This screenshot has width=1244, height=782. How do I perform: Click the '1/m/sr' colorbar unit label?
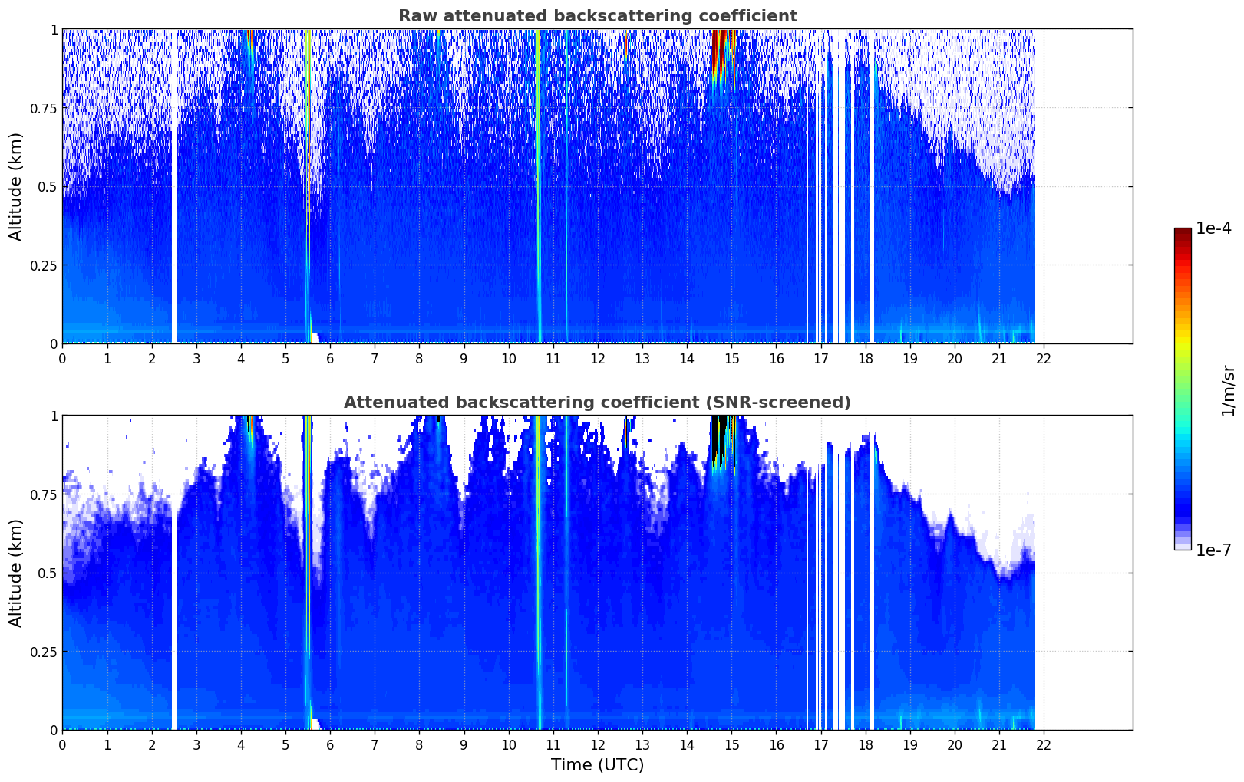[1228, 390]
